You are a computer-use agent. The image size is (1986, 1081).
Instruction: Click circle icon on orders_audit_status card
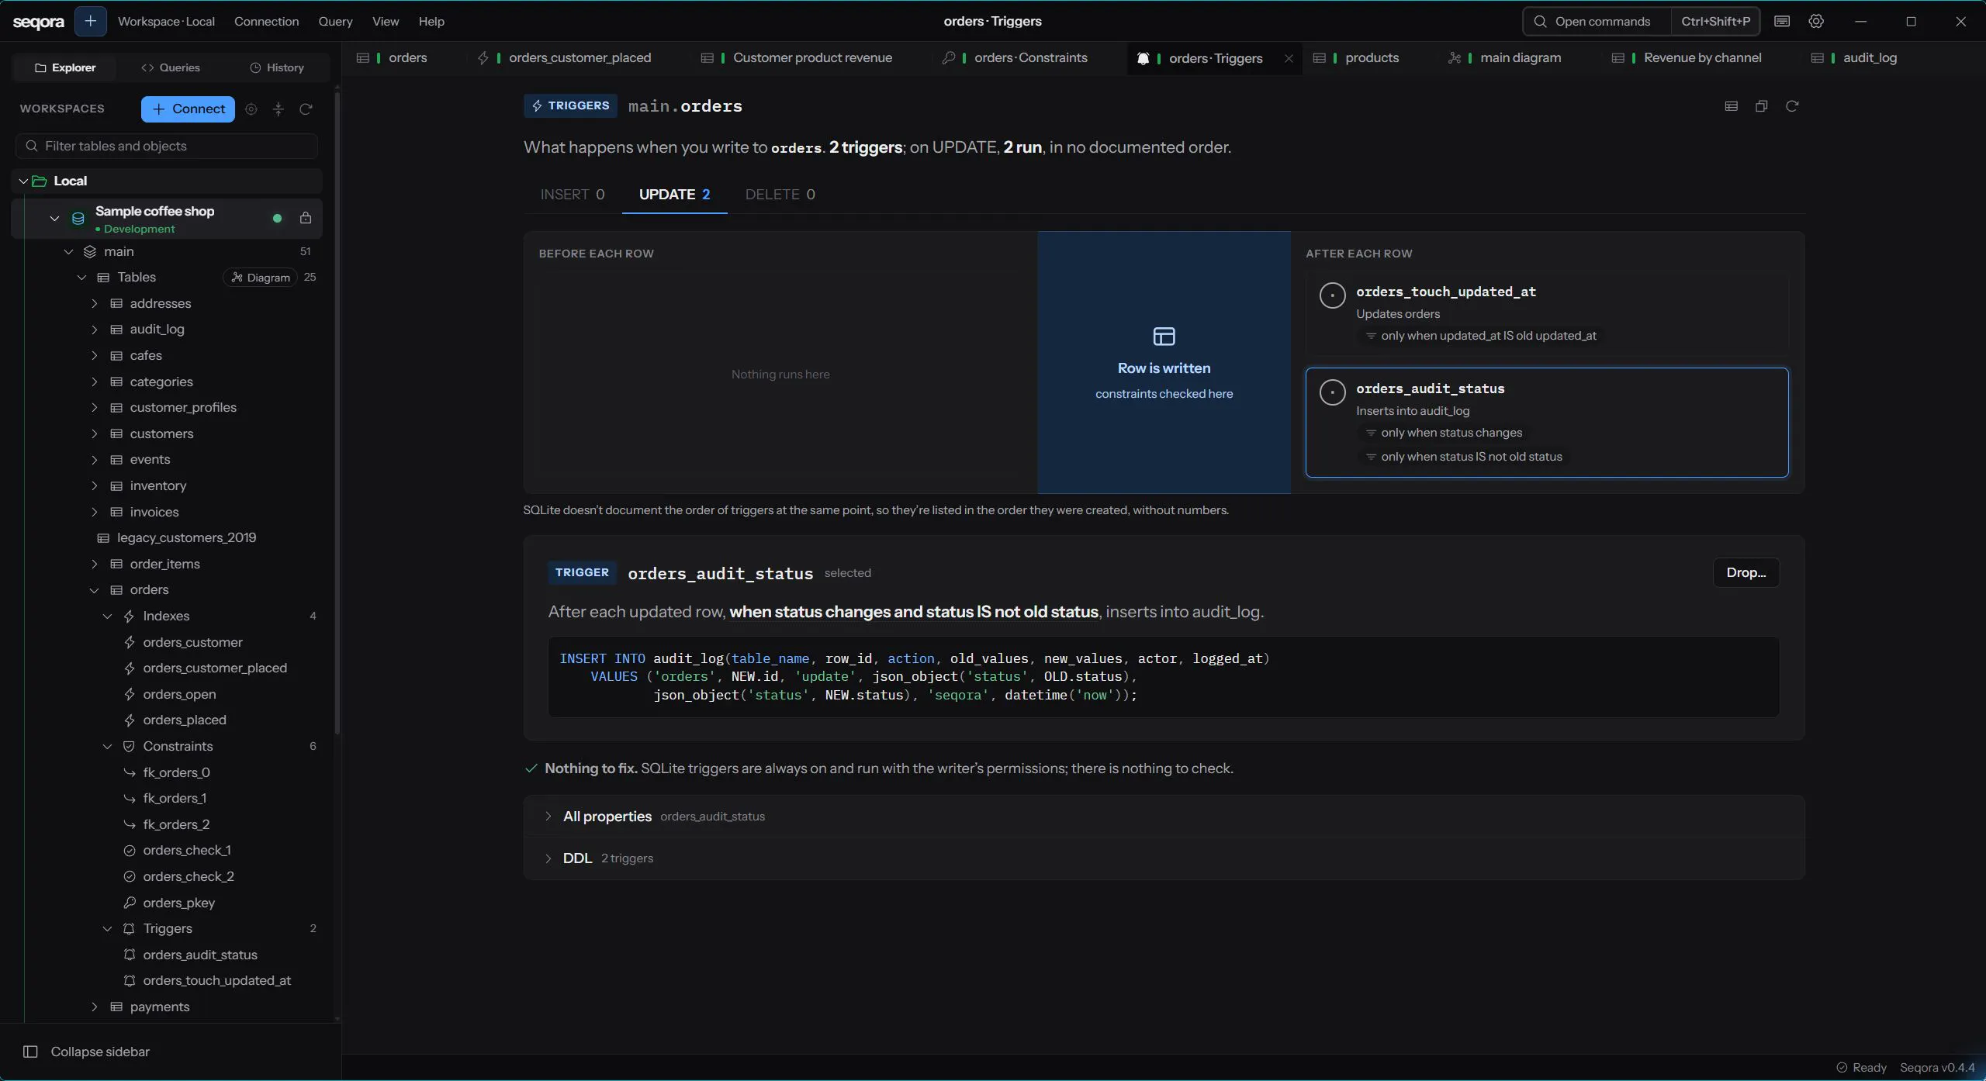tap(1332, 392)
